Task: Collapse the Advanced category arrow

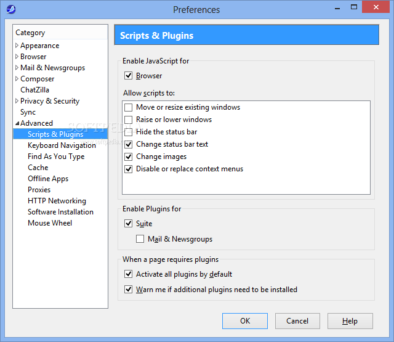Action: [x=17, y=123]
